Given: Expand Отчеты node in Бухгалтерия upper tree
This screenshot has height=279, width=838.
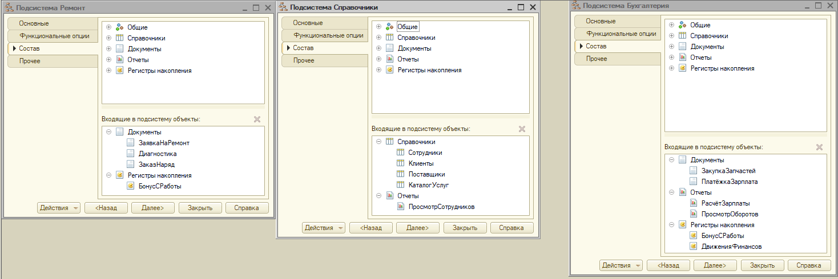Looking at the screenshot, I should pyautogui.click(x=671, y=58).
